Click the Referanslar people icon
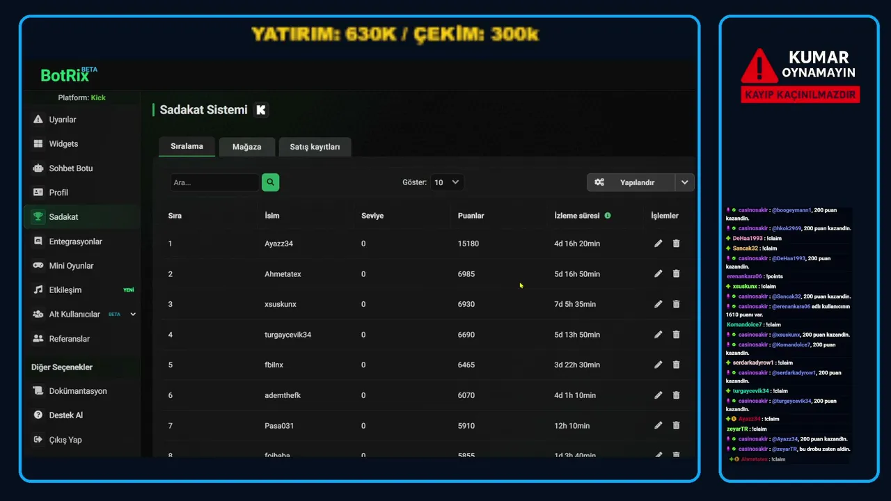The image size is (891, 501). 38,339
